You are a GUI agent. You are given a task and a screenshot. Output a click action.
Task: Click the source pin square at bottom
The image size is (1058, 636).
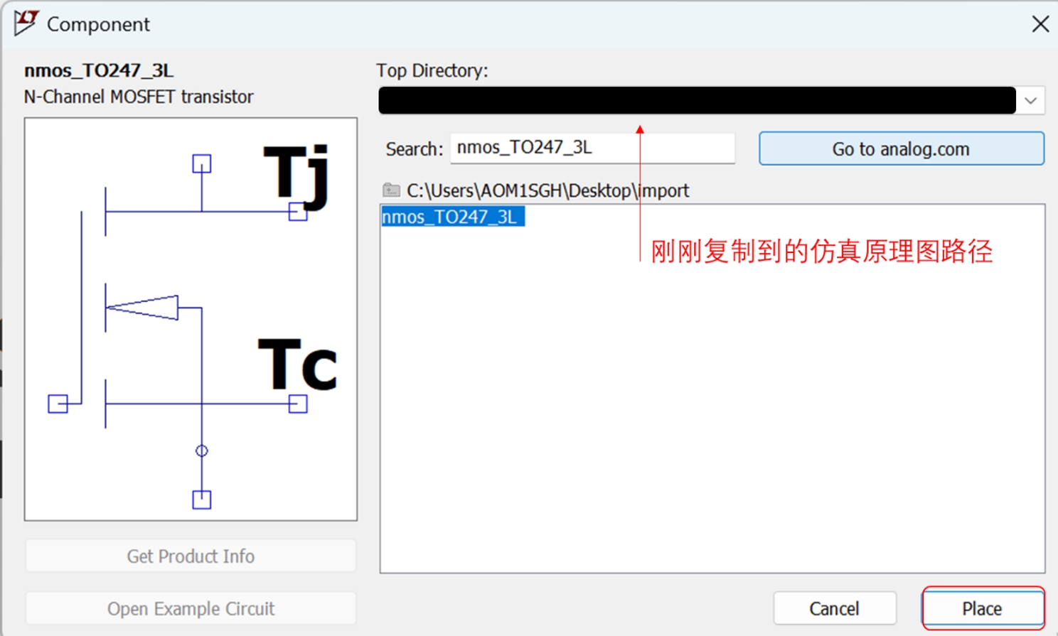(x=202, y=500)
